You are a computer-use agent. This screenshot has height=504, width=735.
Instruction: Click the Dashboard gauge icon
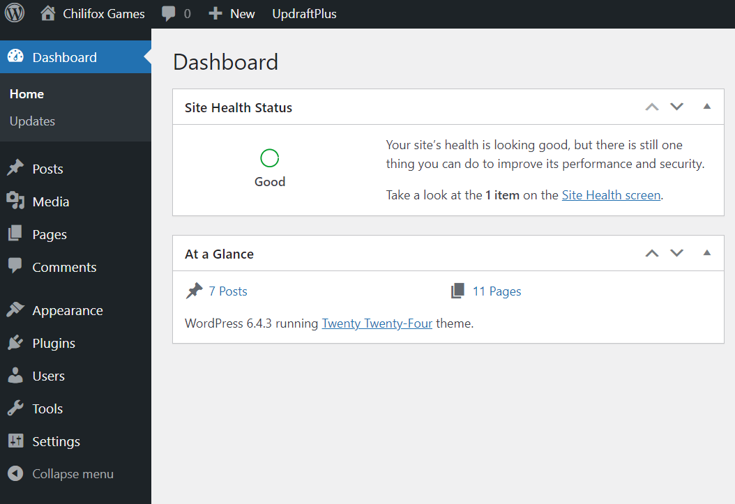[15, 56]
